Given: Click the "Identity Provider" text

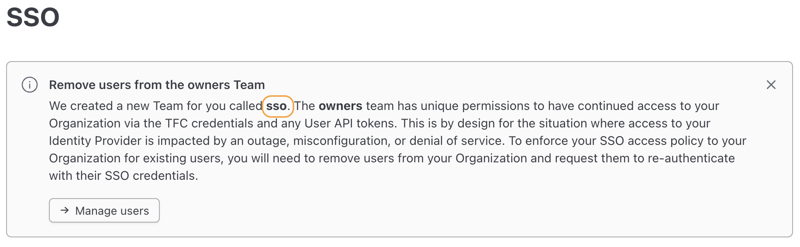Looking at the screenshot, I should [x=95, y=141].
